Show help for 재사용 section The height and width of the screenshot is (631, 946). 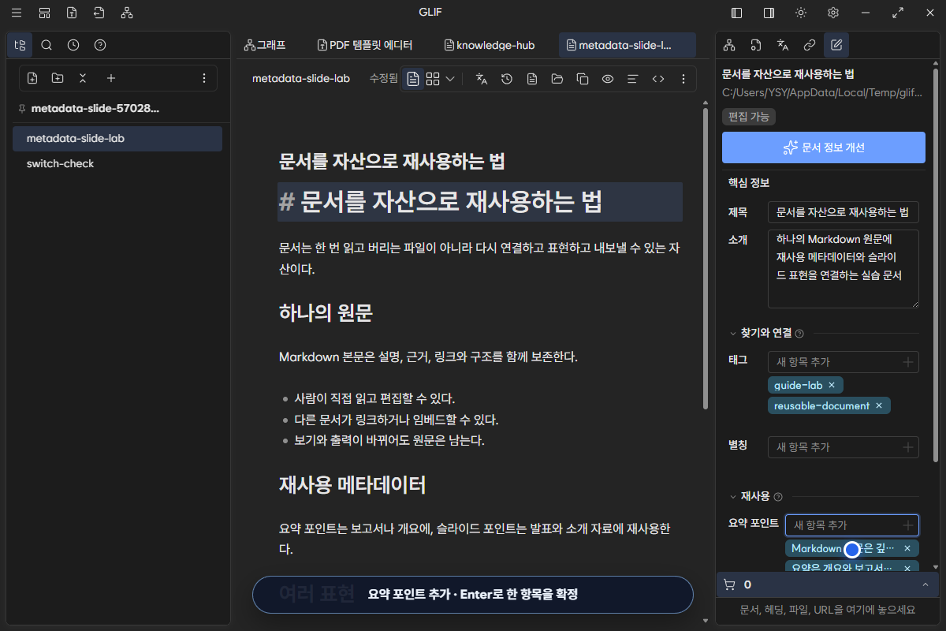pyautogui.click(x=778, y=497)
